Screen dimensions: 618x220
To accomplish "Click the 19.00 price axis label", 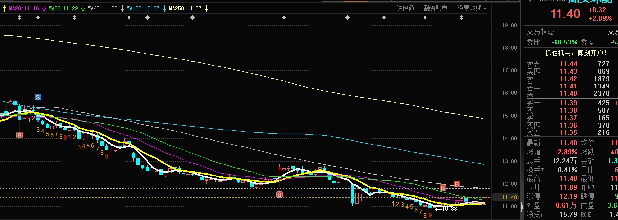I will (509, 25).
